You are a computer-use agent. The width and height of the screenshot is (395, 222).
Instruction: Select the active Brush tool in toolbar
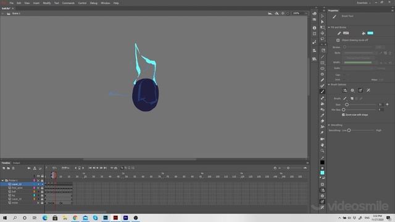(x=322, y=91)
